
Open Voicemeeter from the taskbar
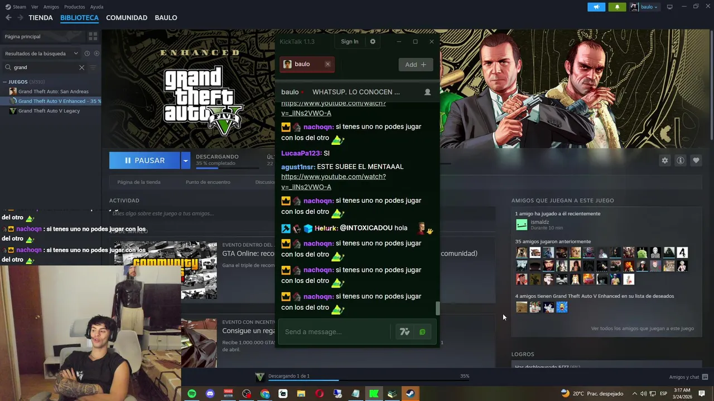tap(228, 394)
